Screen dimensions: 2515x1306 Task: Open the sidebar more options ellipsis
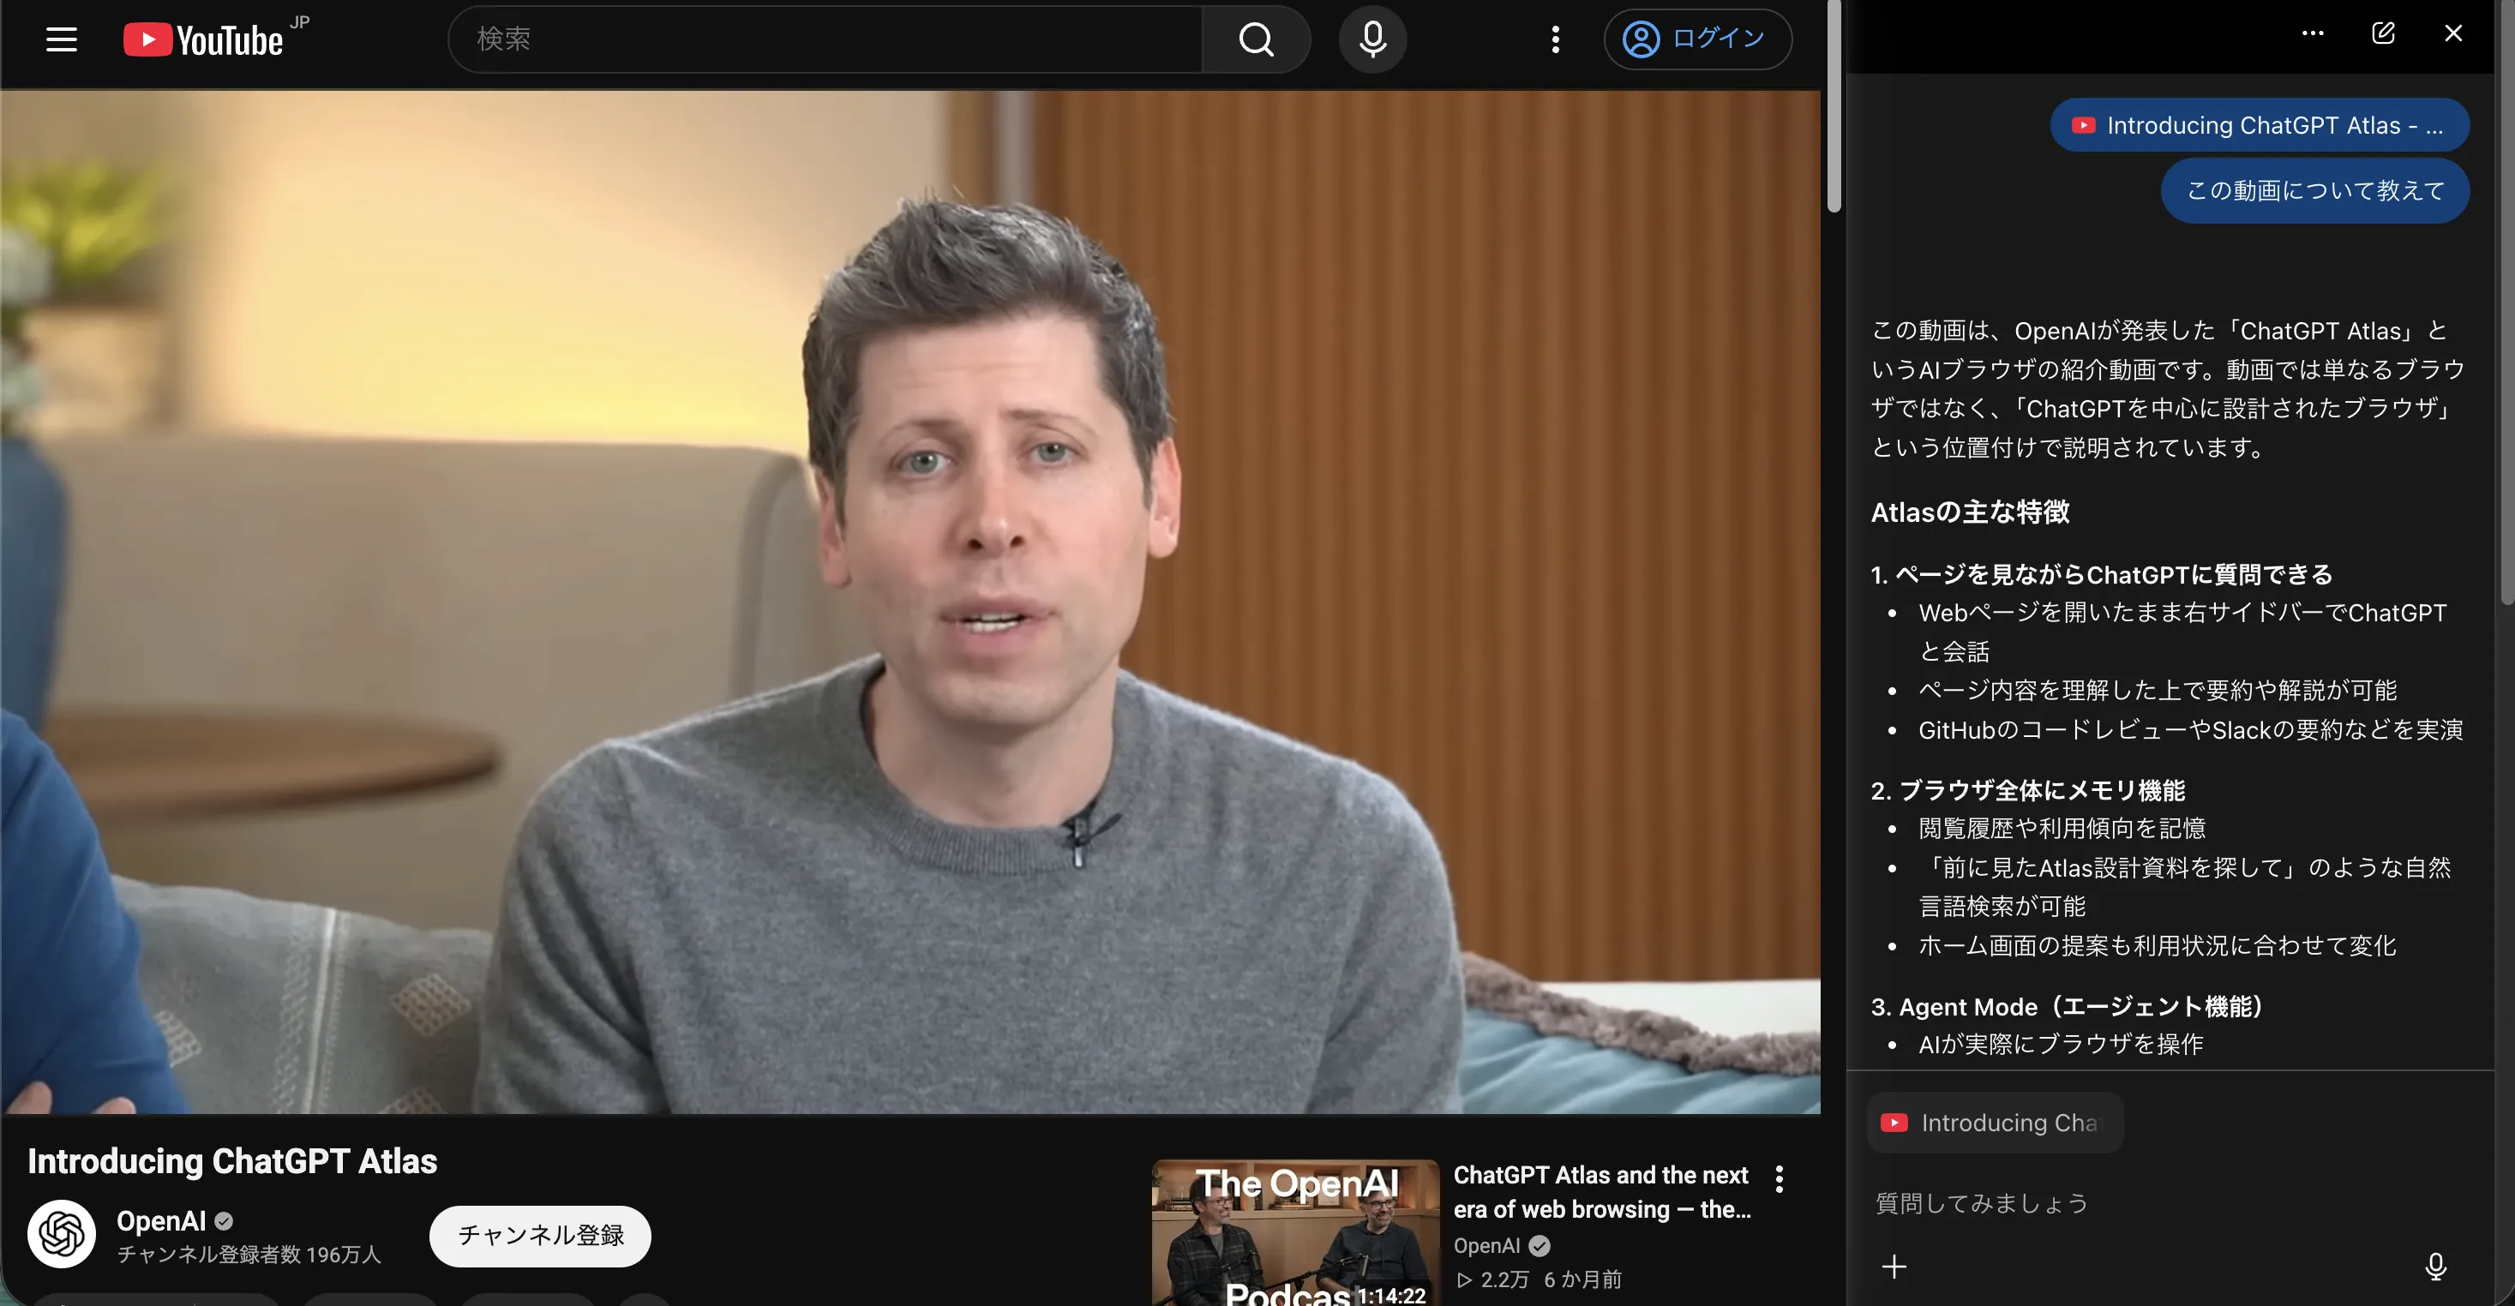2312,33
